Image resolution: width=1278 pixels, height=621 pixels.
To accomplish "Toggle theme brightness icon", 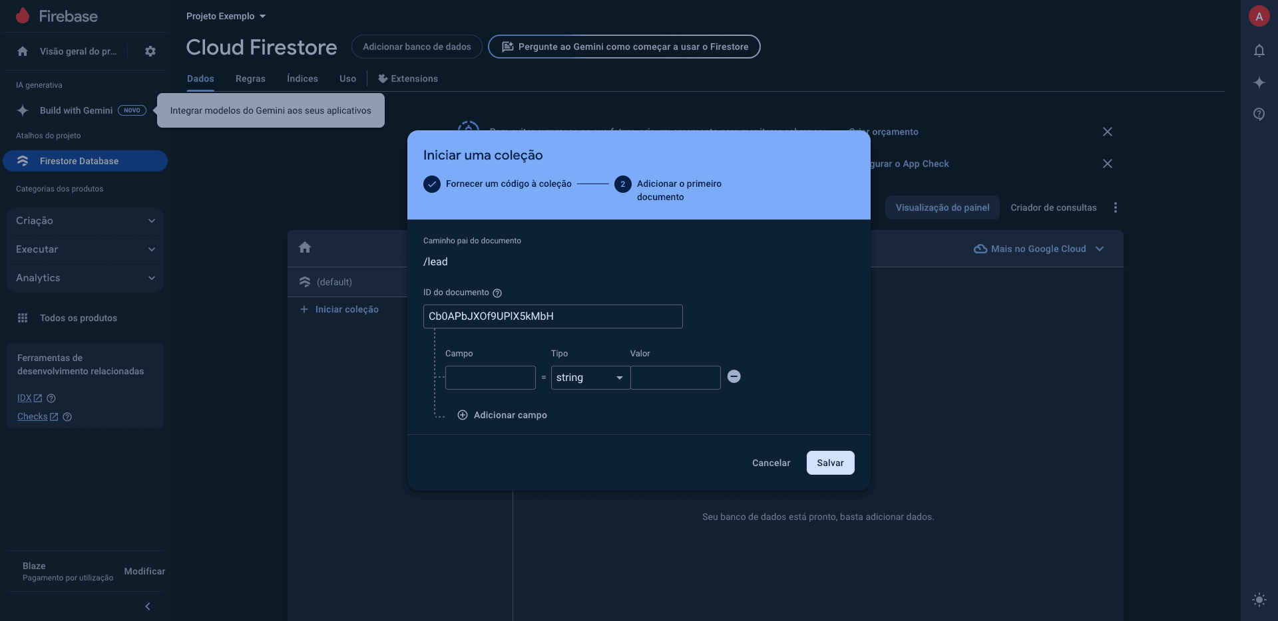I will (1259, 599).
